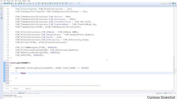177x99 pixels.
Task: Click line number 99 in the gutter
Action: point(8,58)
